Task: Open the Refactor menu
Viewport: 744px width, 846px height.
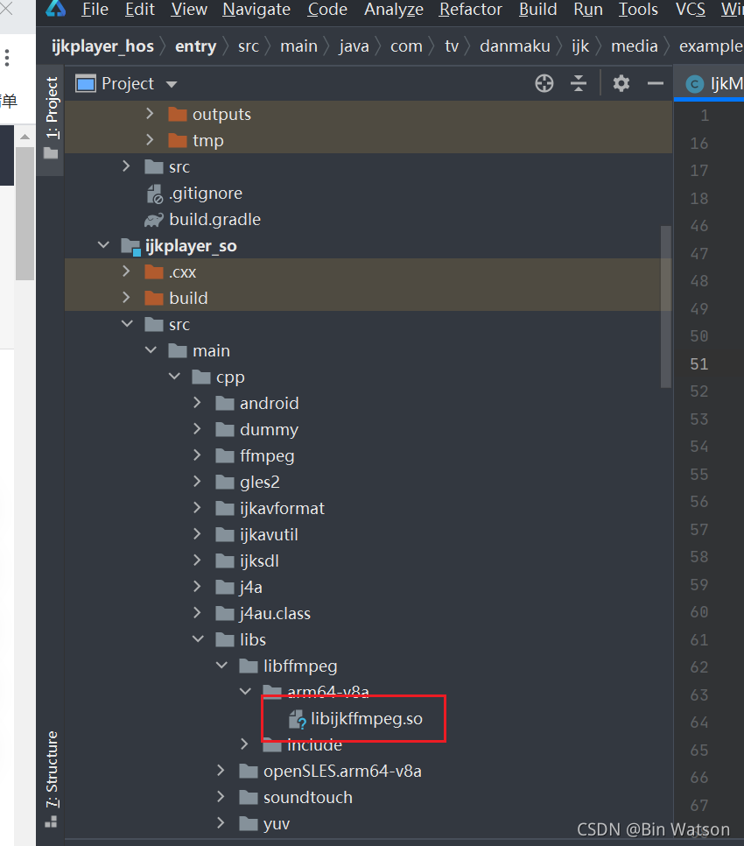Action: click(x=471, y=9)
